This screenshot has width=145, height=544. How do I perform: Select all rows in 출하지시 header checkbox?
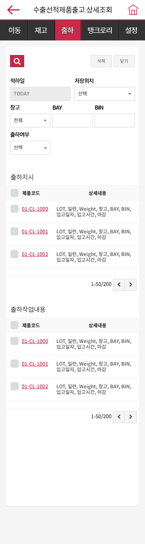[14, 193]
